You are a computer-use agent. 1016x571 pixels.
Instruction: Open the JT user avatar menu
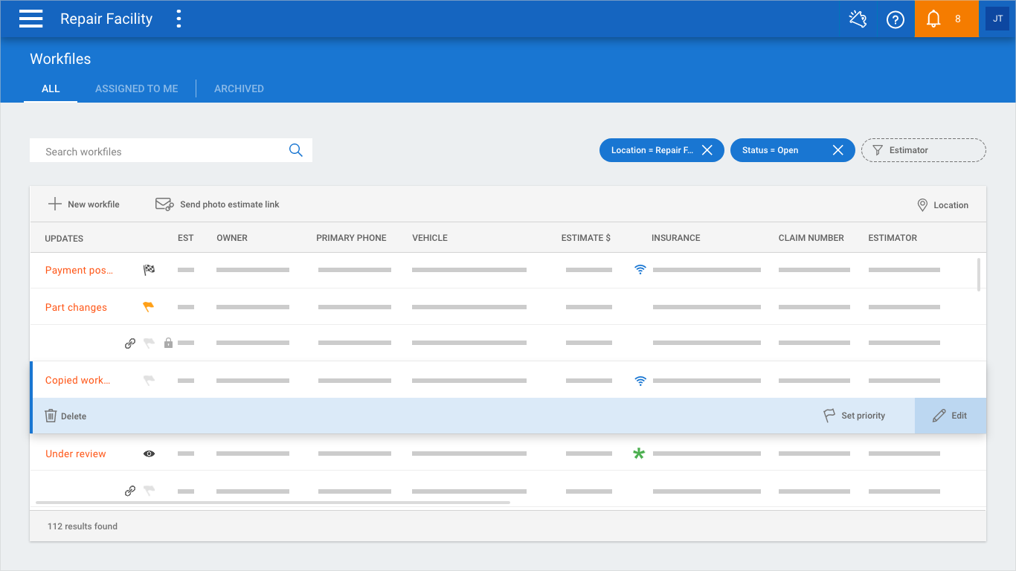click(997, 19)
